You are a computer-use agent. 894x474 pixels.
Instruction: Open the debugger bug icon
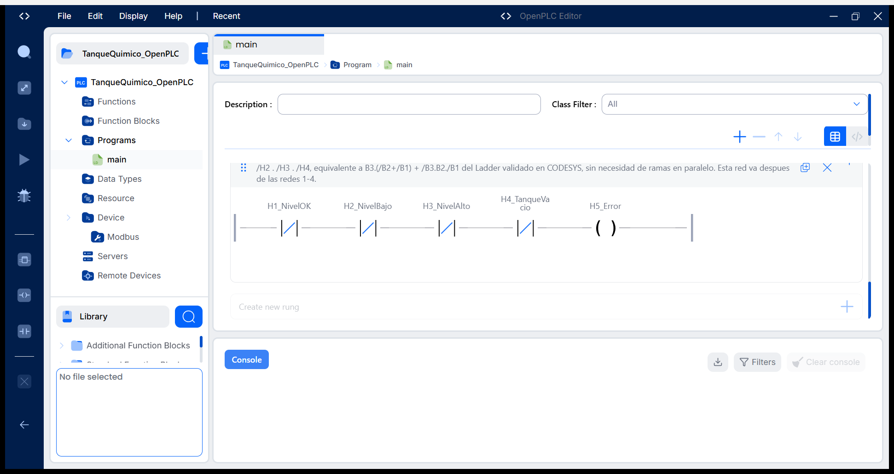point(24,196)
